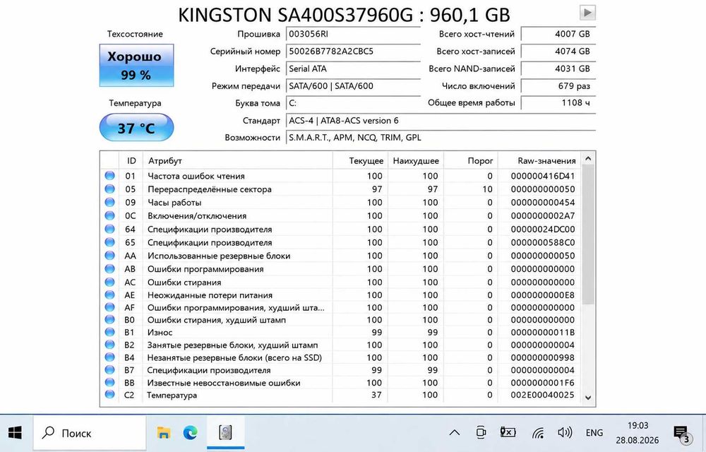
Task: Click the next disk arrow button
Action: [x=587, y=13]
